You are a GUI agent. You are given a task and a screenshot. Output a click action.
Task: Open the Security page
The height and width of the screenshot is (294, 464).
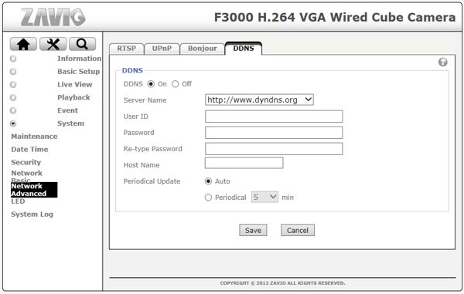click(26, 162)
